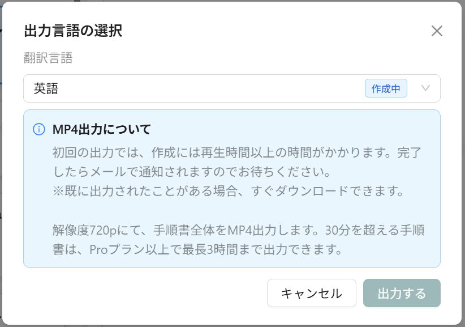Click the したらメールで通知 text line
Screen dimensions: 465x327
point(192,172)
